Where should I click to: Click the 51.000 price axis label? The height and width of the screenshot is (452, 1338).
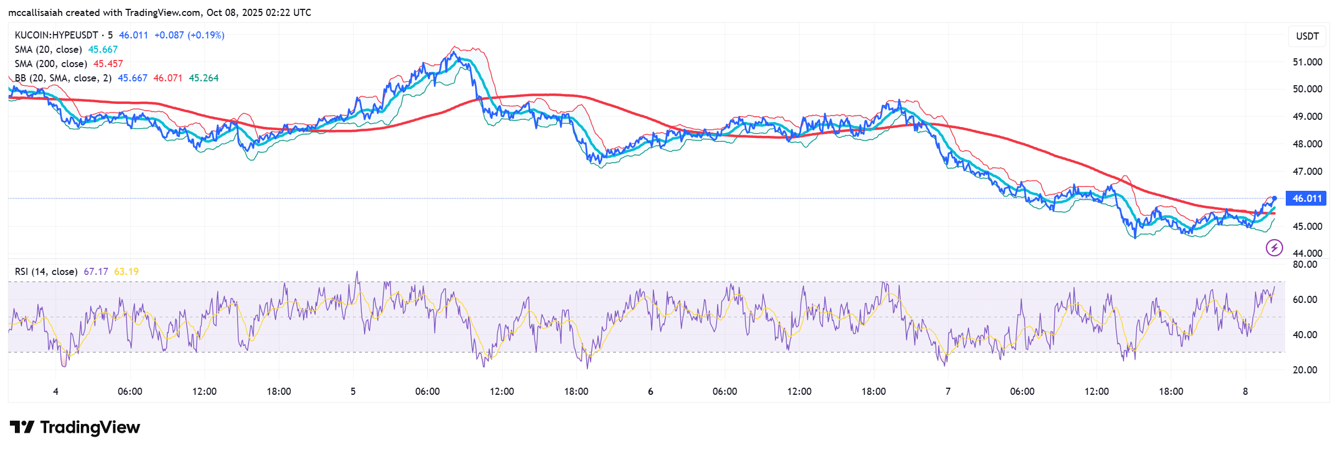pos(1307,62)
